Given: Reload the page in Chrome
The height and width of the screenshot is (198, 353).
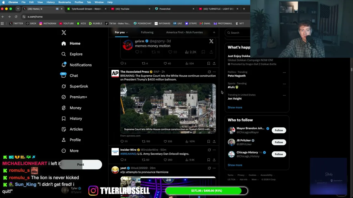Looking at the screenshot, I should click(x=16, y=16).
